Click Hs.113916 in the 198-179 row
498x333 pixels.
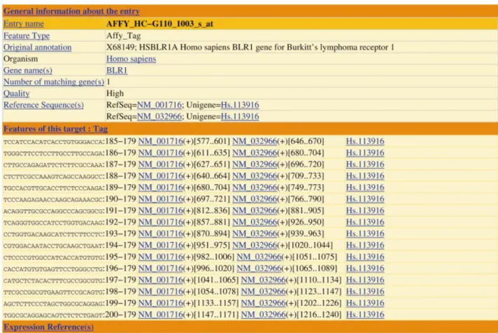(x=365, y=291)
